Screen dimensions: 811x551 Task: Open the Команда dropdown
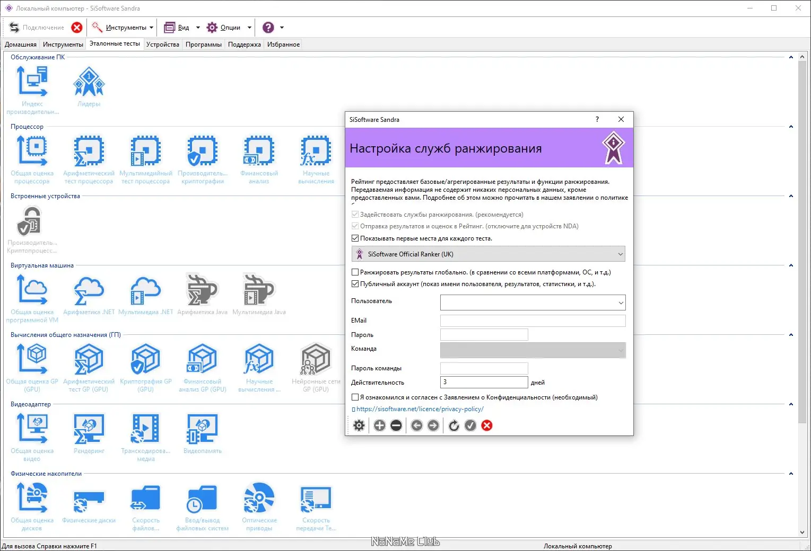533,350
